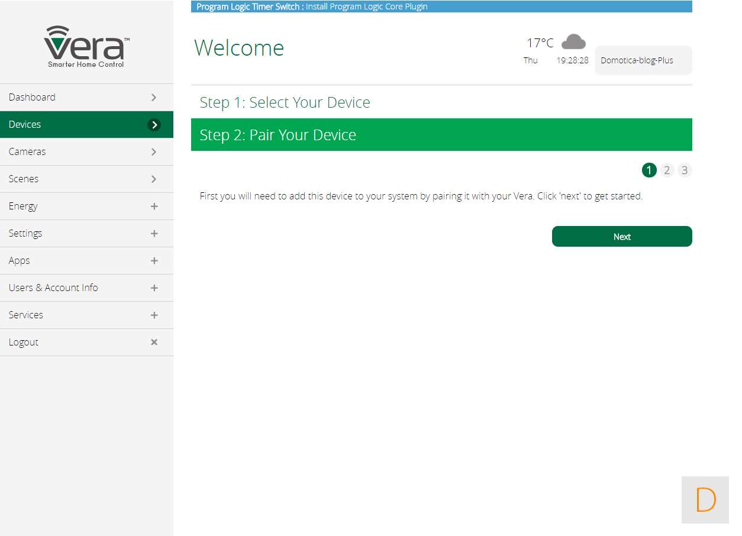Click the Dashboard chevron arrow icon
The image size is (742, 536).
tap(154, 97)
